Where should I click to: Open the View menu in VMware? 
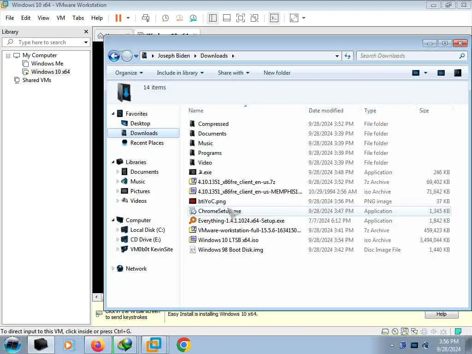pos(43,18)
